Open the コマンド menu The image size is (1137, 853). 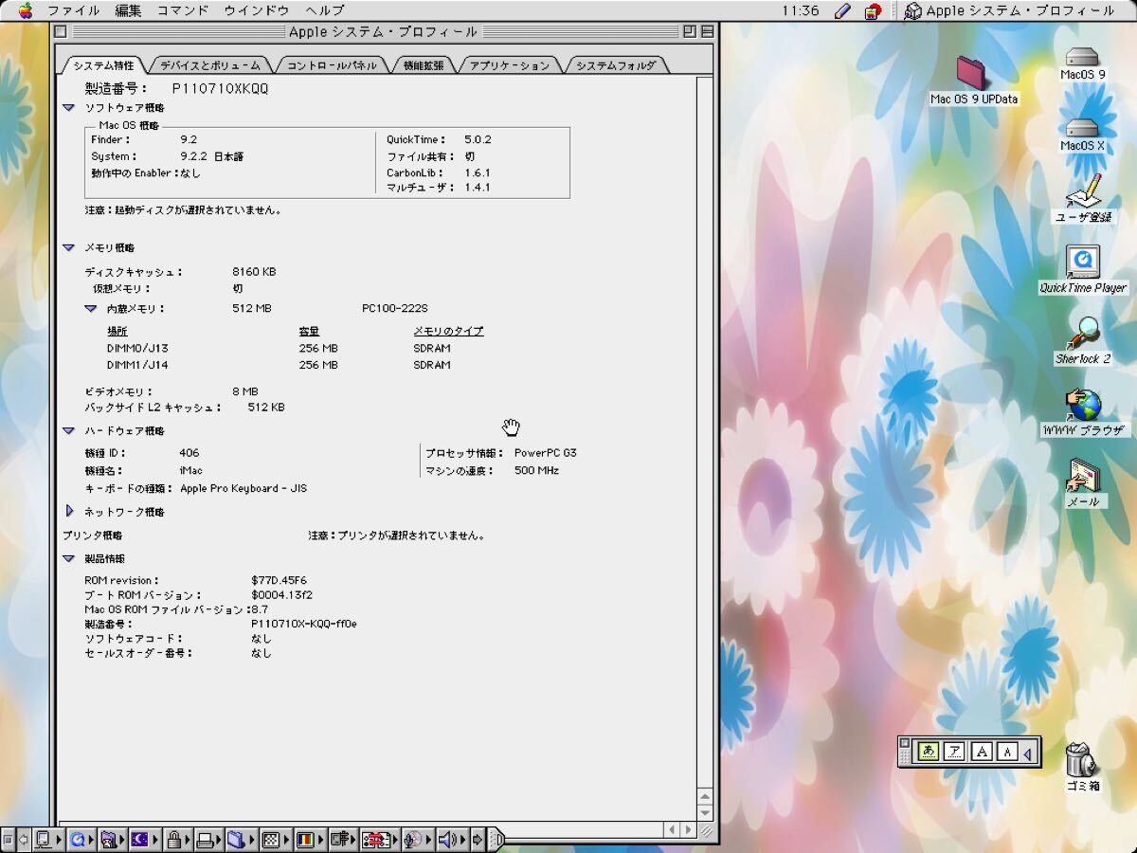[184, 10]
